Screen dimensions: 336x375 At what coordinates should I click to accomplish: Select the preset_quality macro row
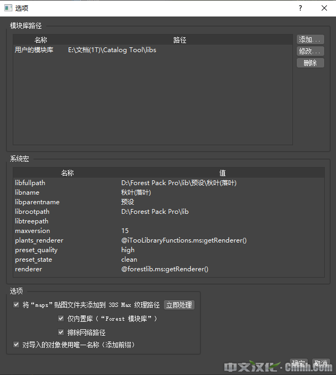pos(36,250)
